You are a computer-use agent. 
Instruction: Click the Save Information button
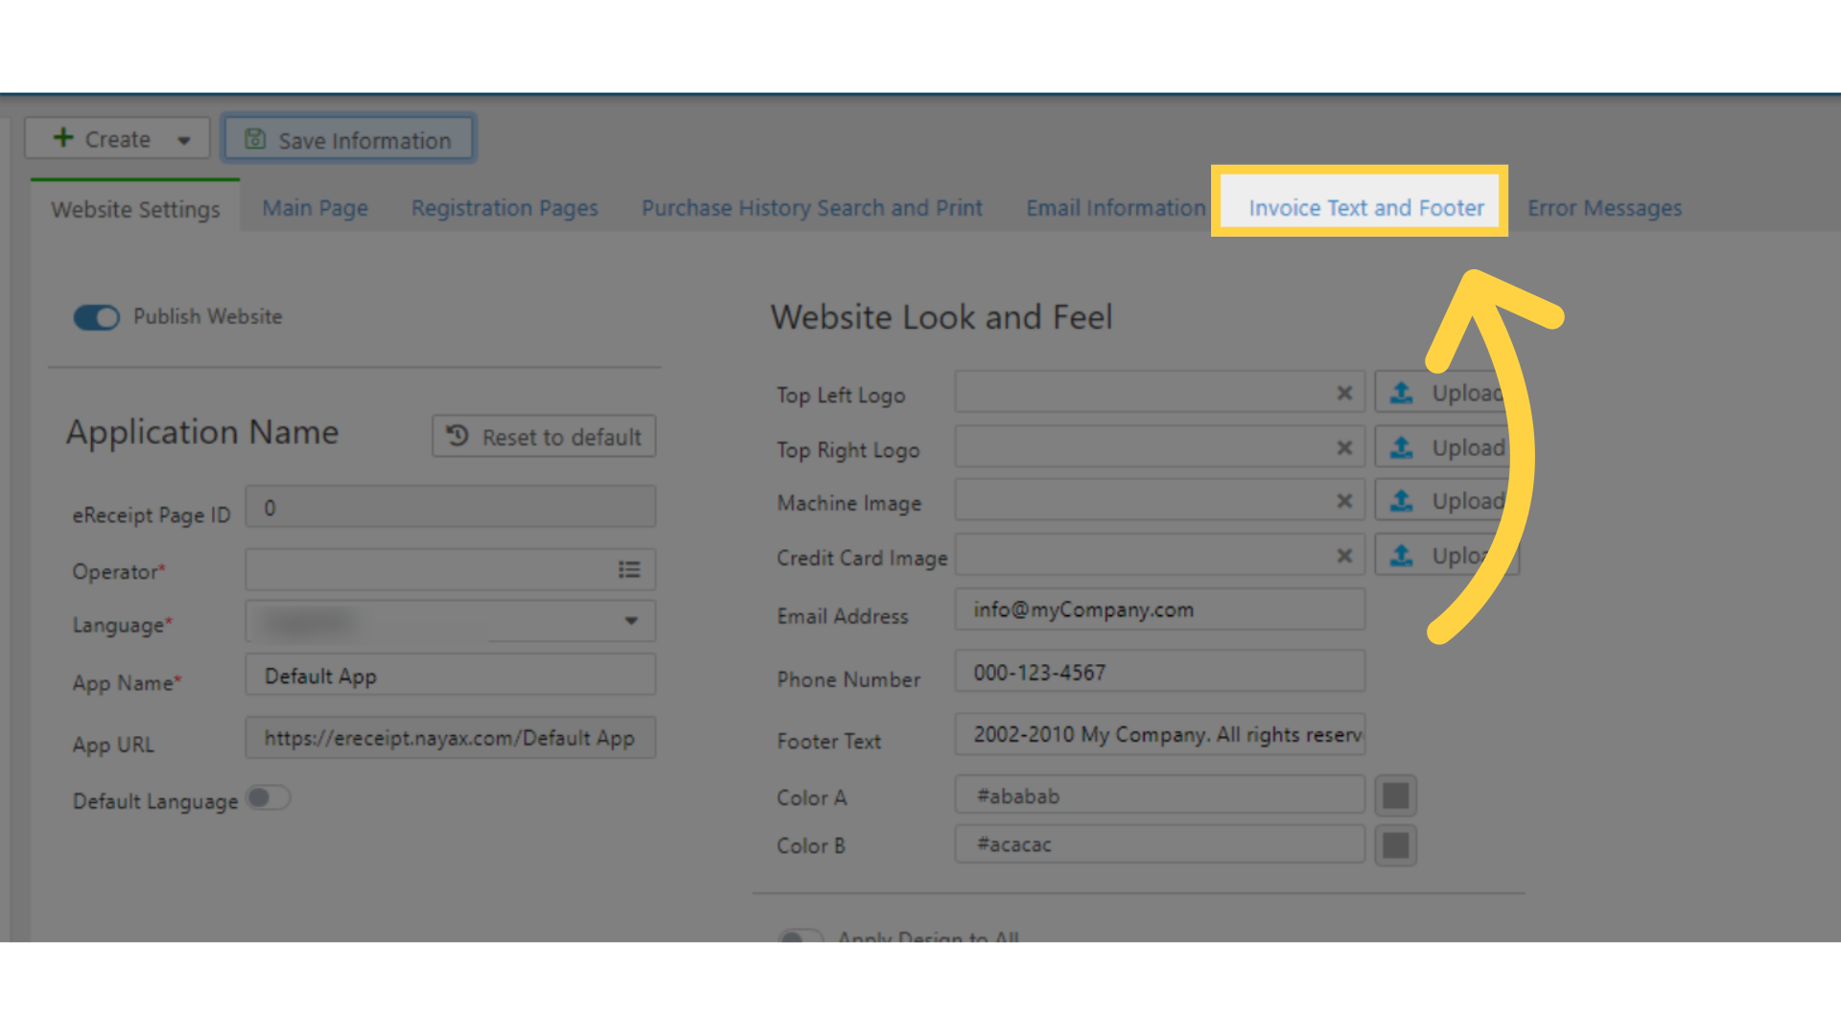pos(349,140)
